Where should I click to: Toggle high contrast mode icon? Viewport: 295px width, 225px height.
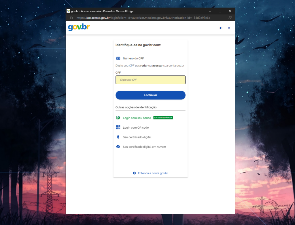tap(221, 28)
